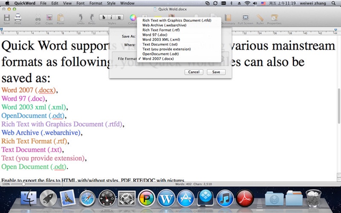Open the Properties toolbar icon
This screenshot has height=213, width=341.
pos(274,18)
